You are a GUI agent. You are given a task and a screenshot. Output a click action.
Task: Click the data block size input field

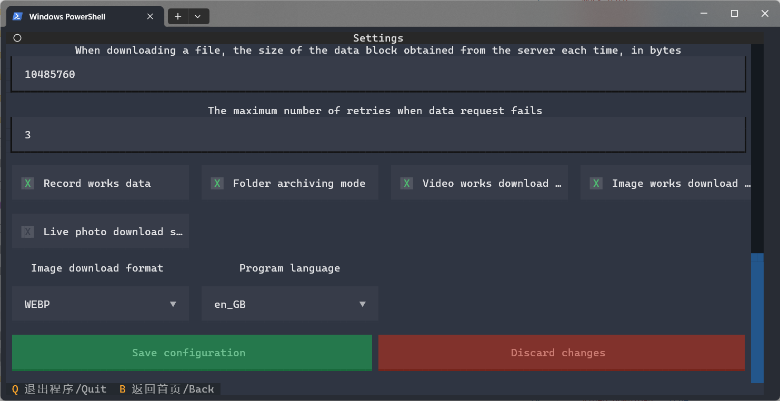click(378, 74)
